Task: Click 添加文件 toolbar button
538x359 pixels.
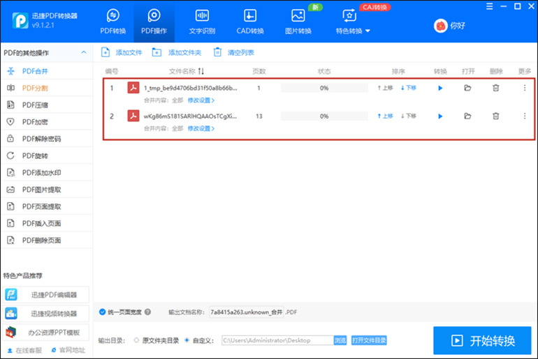Action: point(122,52)
